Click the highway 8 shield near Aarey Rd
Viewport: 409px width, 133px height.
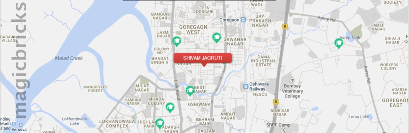(x=285, y=26)
